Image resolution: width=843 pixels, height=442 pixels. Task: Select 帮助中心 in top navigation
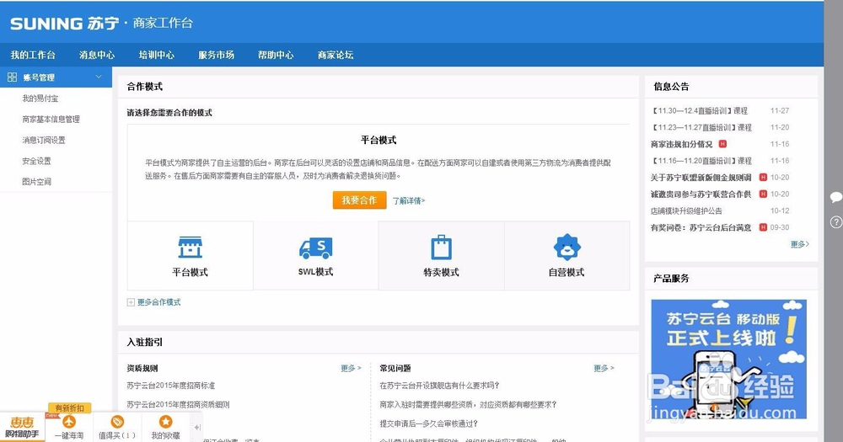click(x=276, y=55)
